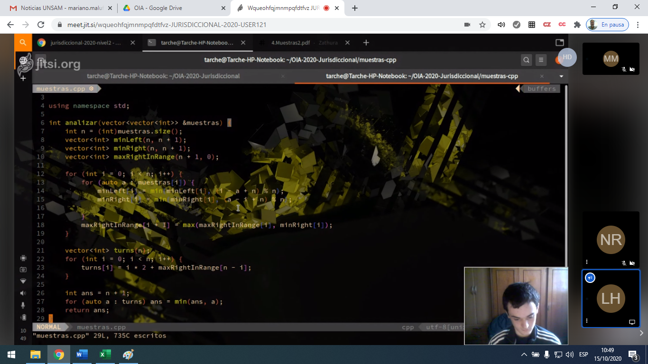Bookmark this page with the star icon
648x364 pixels.
pos(482,25)
